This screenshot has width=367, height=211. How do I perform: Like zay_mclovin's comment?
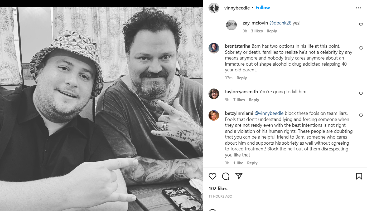coord(361,25)
